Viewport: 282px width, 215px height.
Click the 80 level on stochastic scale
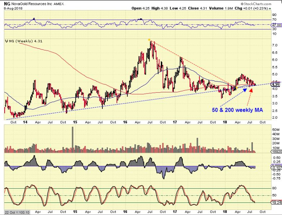pos(274,188)
